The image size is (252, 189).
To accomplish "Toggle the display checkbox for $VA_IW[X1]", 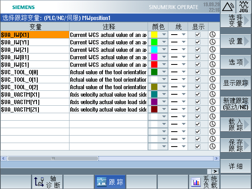I will pyautogui.click(x=198, y=35).
